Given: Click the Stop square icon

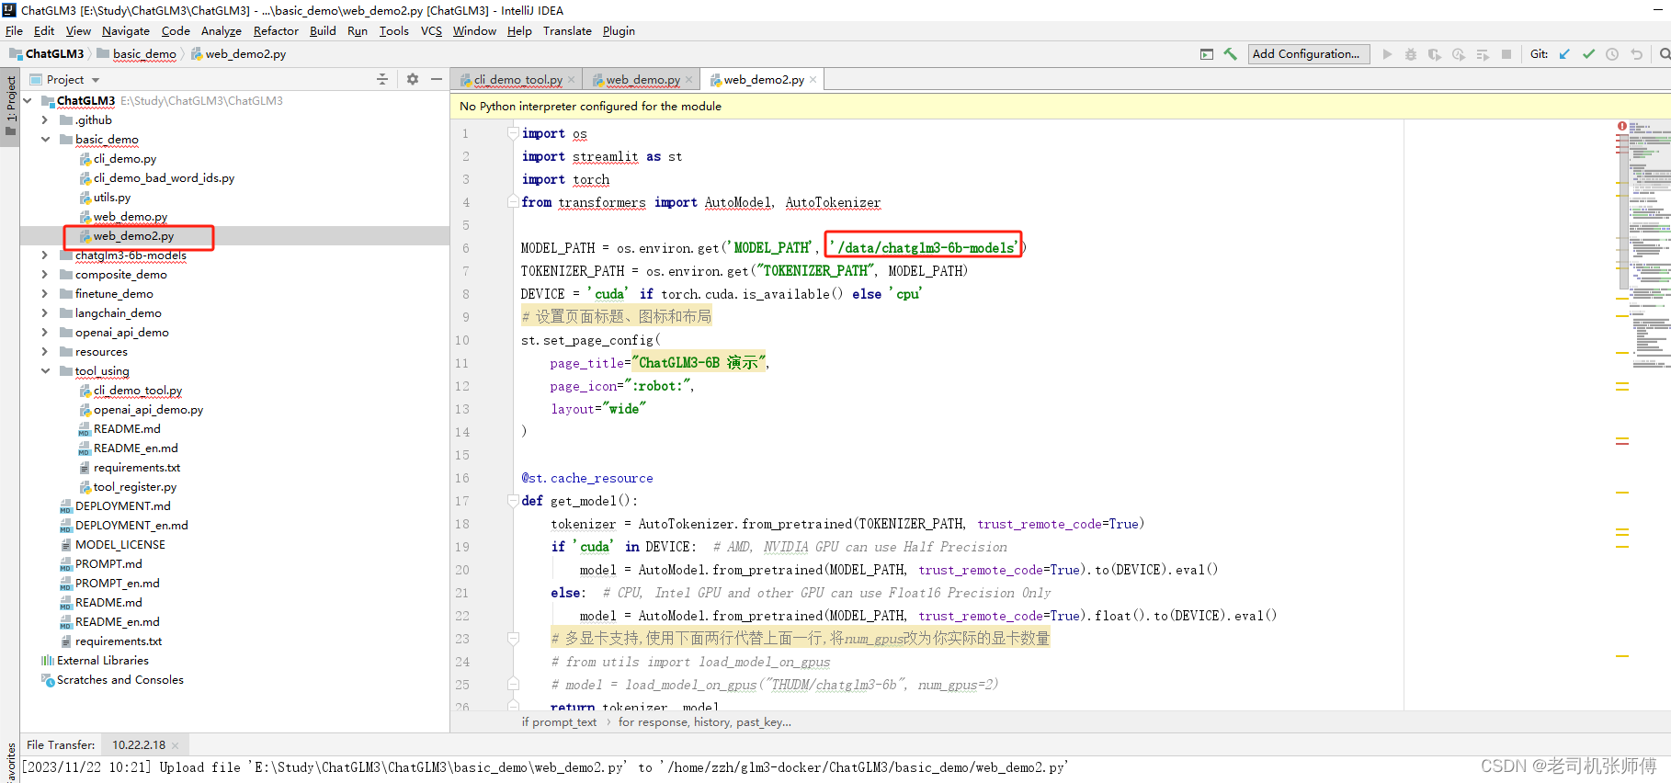Looking at the screenshot, I should 1506,54.
